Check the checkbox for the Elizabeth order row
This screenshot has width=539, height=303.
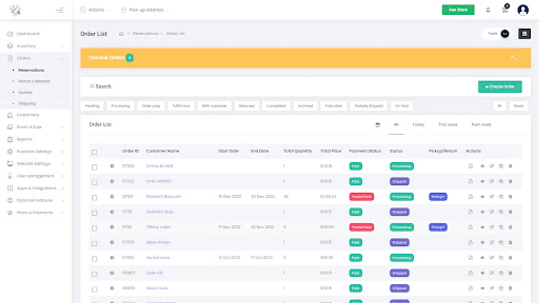click(94, 198)
